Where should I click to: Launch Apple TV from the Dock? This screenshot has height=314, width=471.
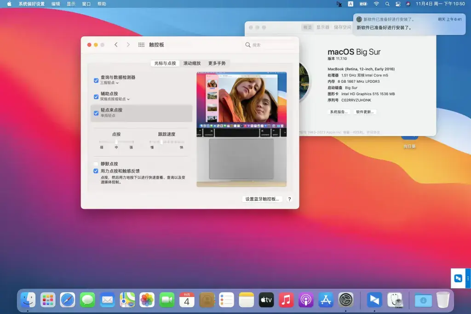point(266,300)
